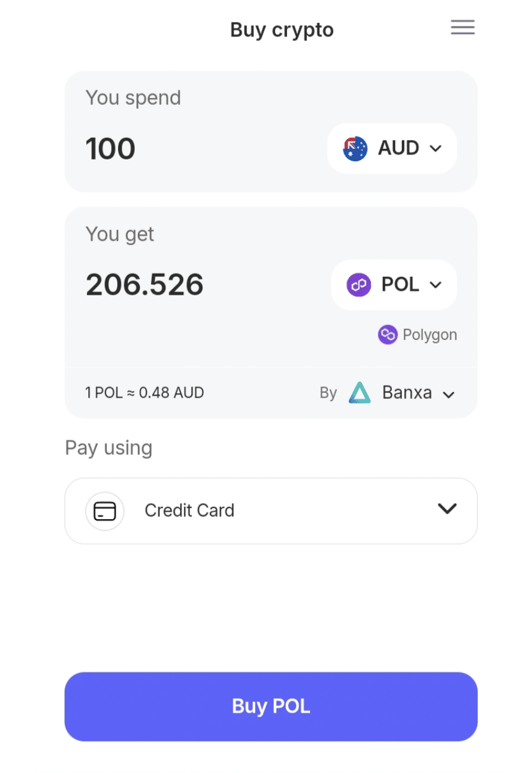The height and width of the screenshot is (773, 523).
Task: Click the Polygon network name text
Action: click(430, 335)
